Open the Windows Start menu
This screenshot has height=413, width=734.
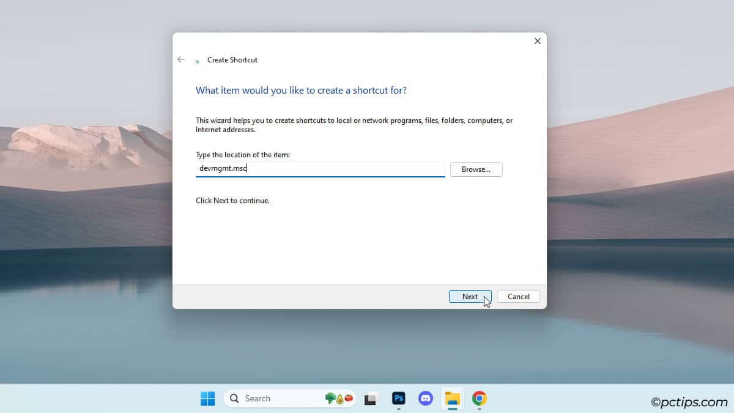pos(208,399)
